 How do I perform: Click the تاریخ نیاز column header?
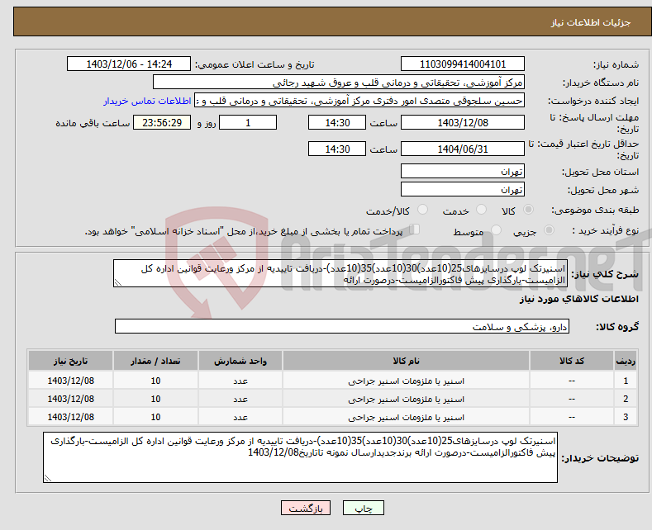coord(71,361)
